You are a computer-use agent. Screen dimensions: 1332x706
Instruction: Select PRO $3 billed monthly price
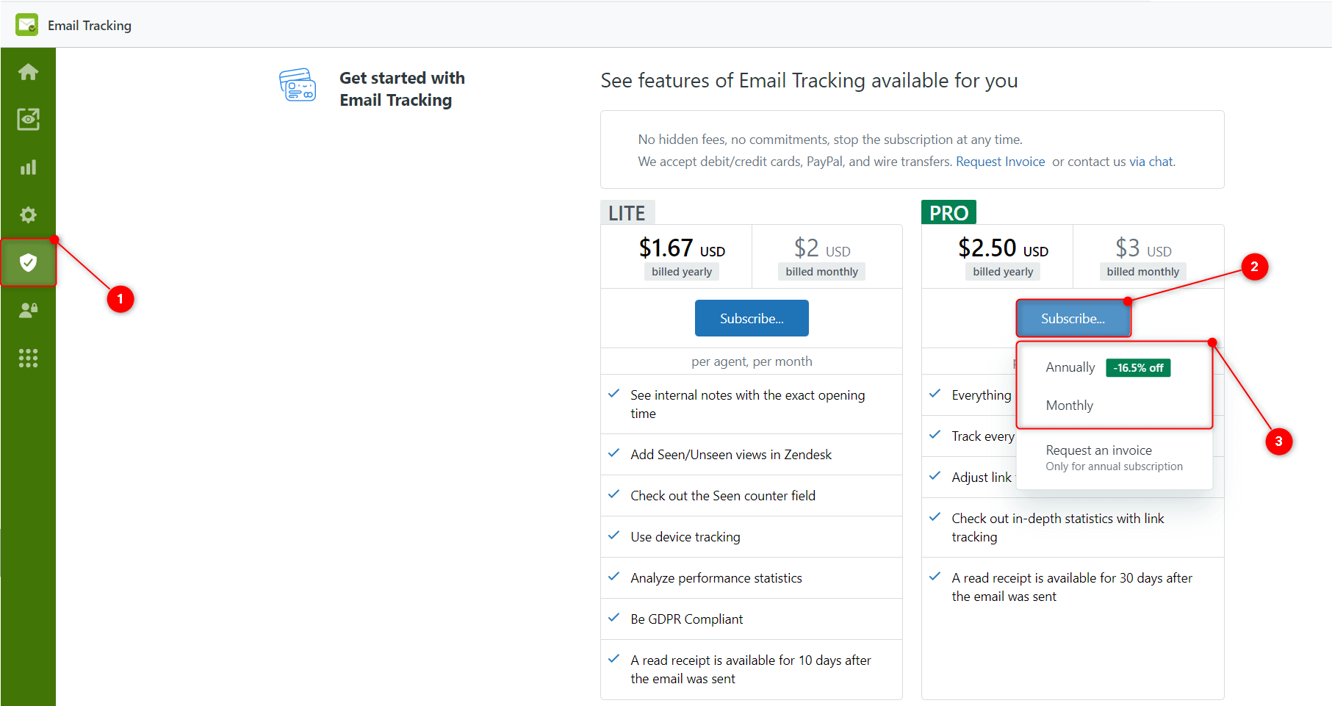pos(1143,257)
